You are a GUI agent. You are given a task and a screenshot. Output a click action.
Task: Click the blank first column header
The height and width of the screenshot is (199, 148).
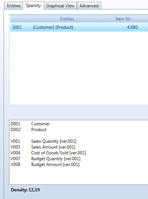tap(21, 19)
